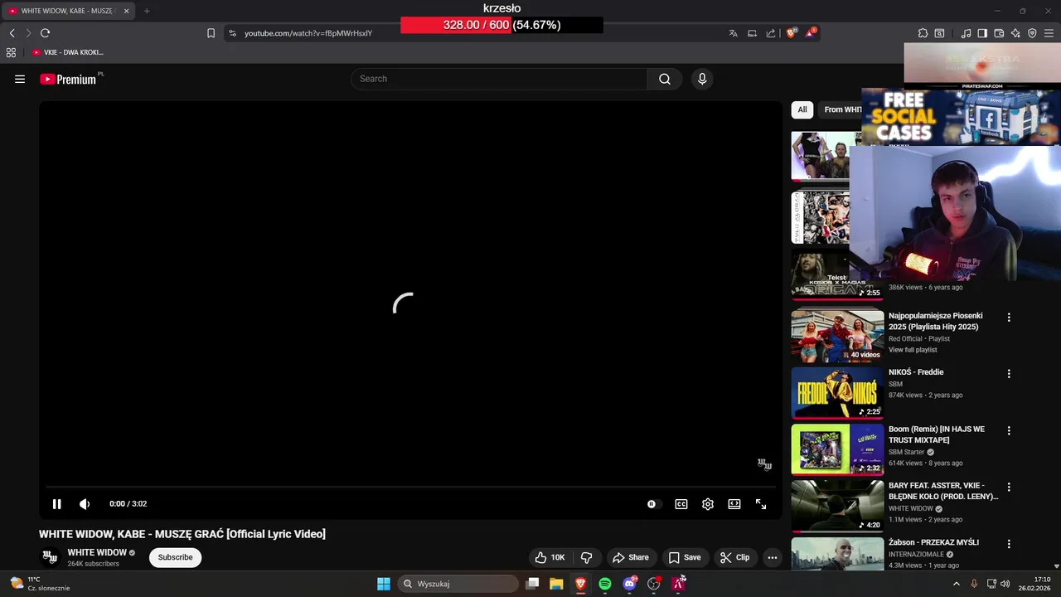Share this video
This screenshot has height=597, width=1061.
[631, 557]
